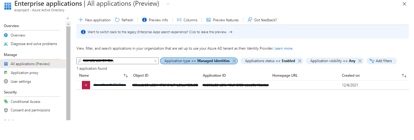Viewport: 414px width, 140px height.
Task: Click the Add filters button
Action: pyautogui.click(x=382, y=61)
